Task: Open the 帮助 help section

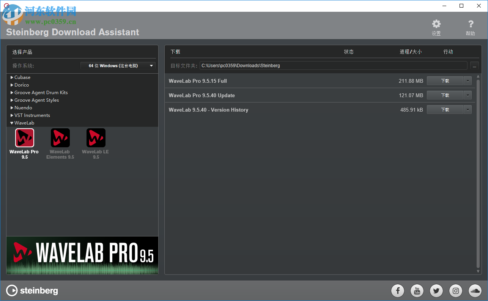Action: point(471,27)
